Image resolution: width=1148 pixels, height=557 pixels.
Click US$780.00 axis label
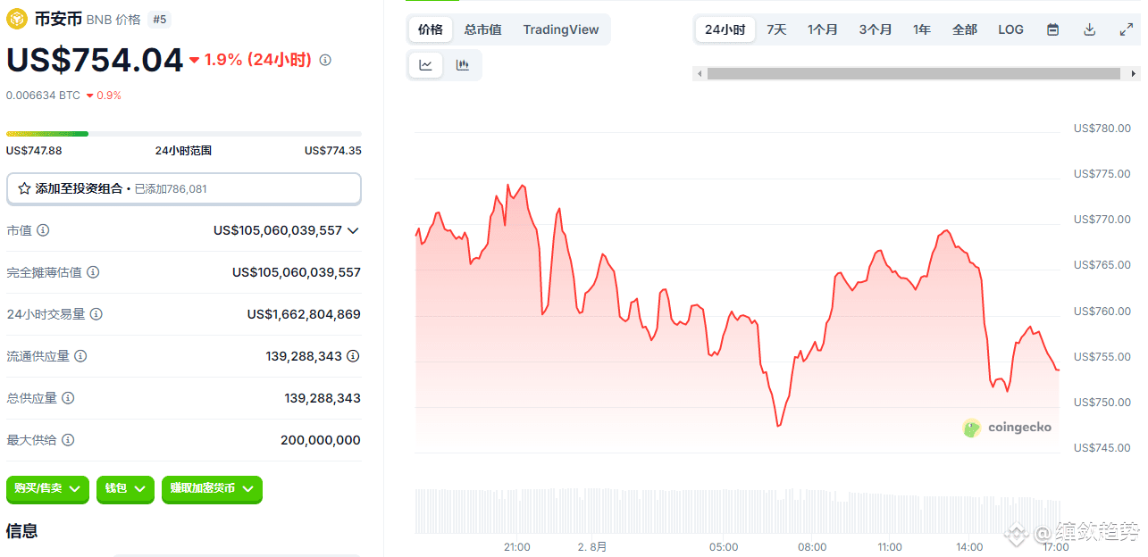pyautogui.click(x=1102, y=129)
